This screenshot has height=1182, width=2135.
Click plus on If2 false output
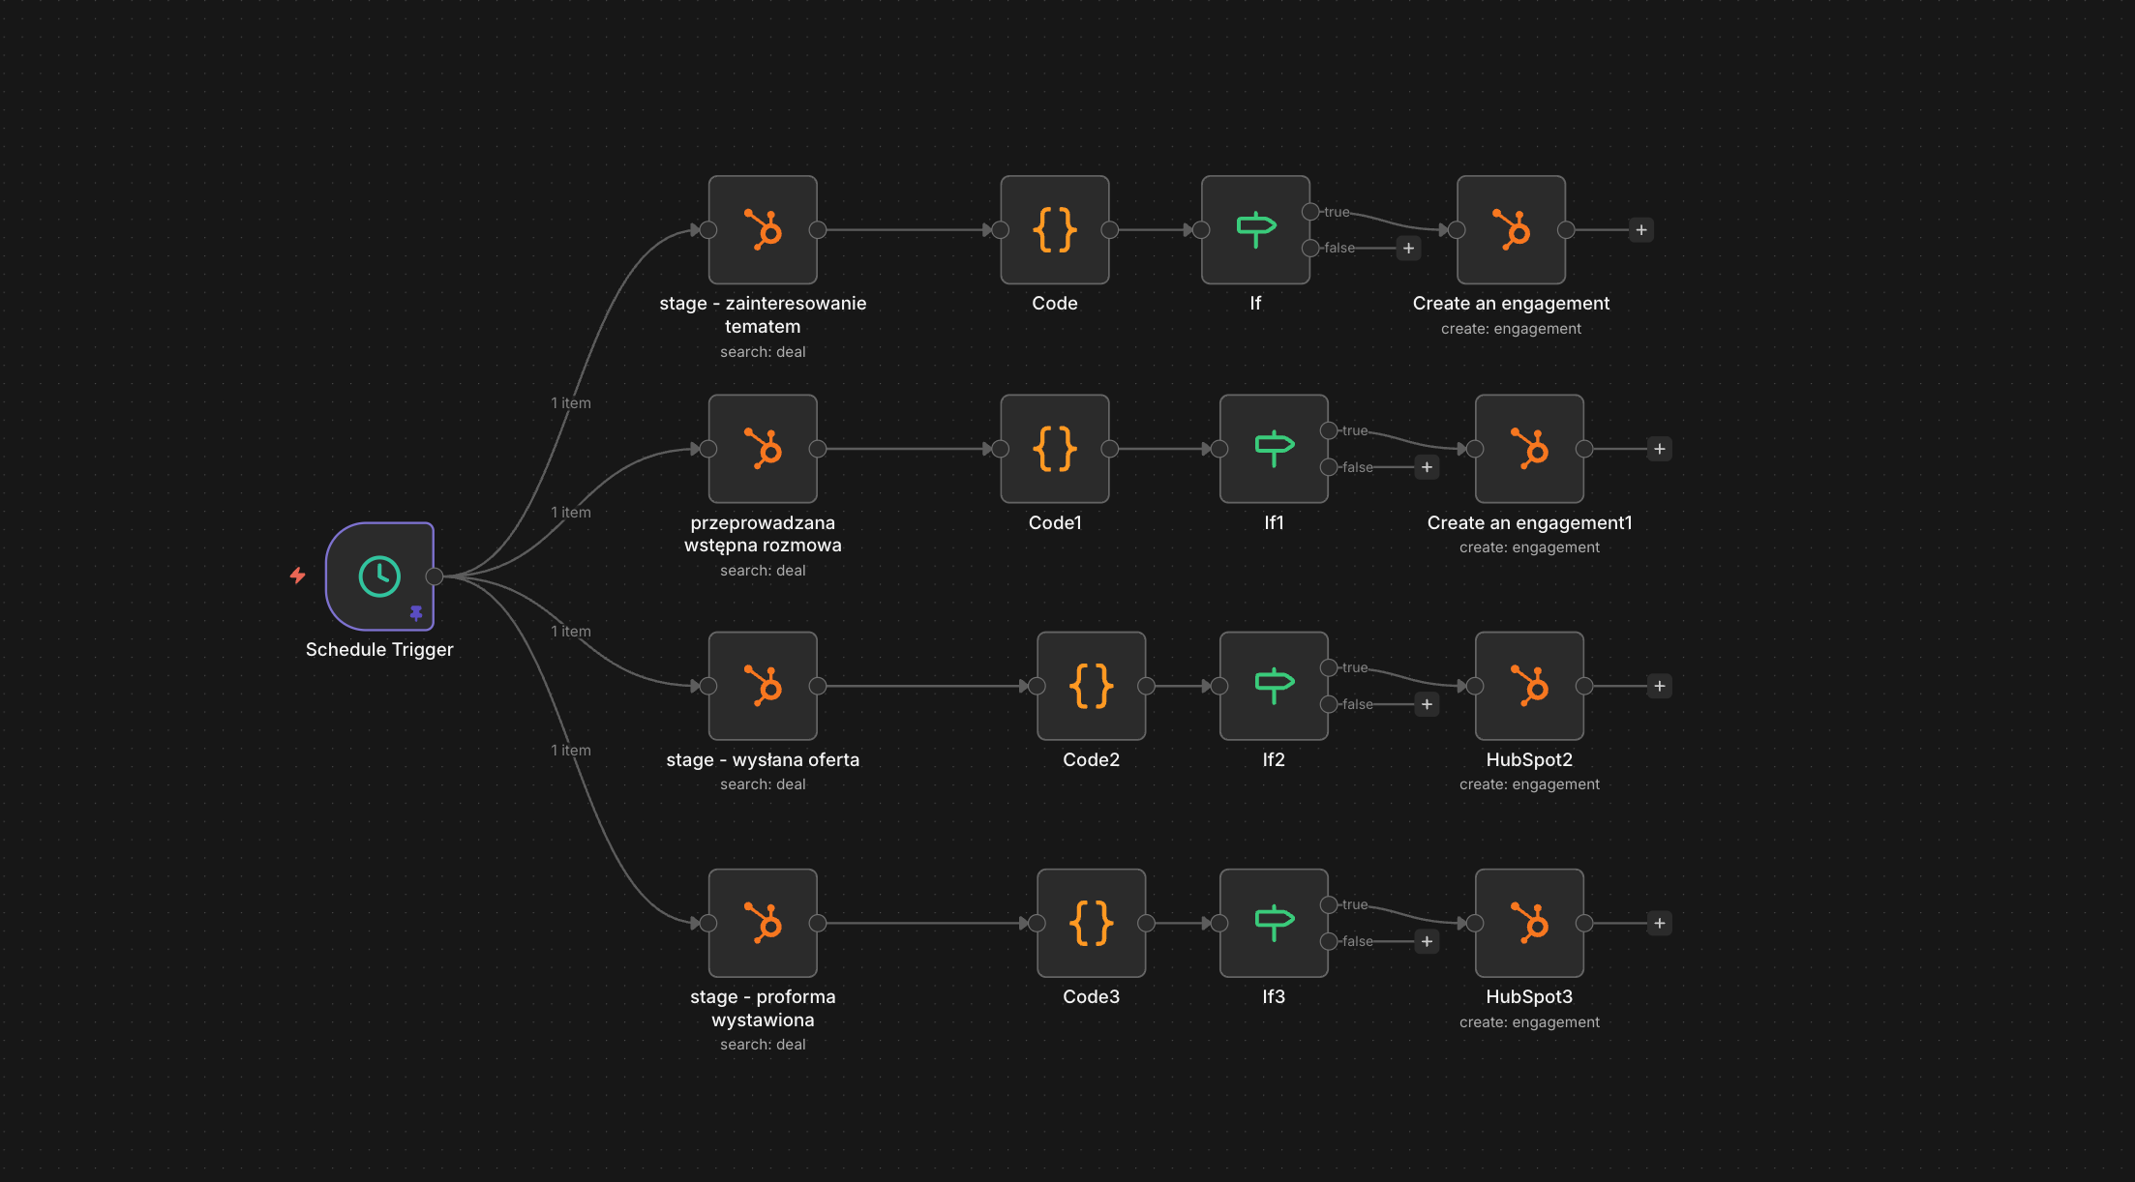(1427, 704)
